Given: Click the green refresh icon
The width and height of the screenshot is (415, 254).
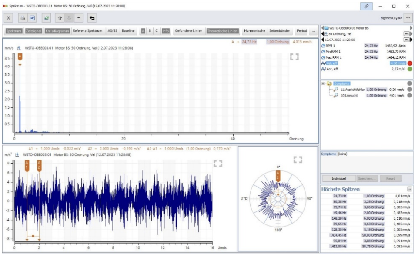Looking at the screenshot, I should click(47, 18).
